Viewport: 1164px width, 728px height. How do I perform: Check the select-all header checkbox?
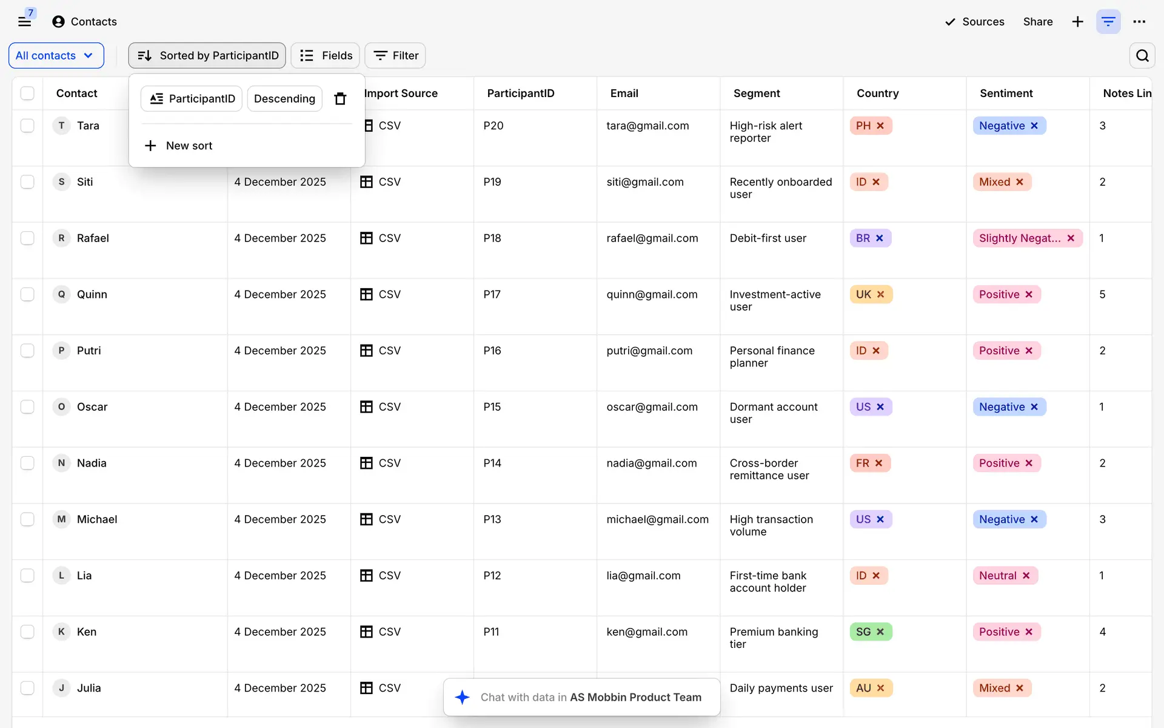27,93
